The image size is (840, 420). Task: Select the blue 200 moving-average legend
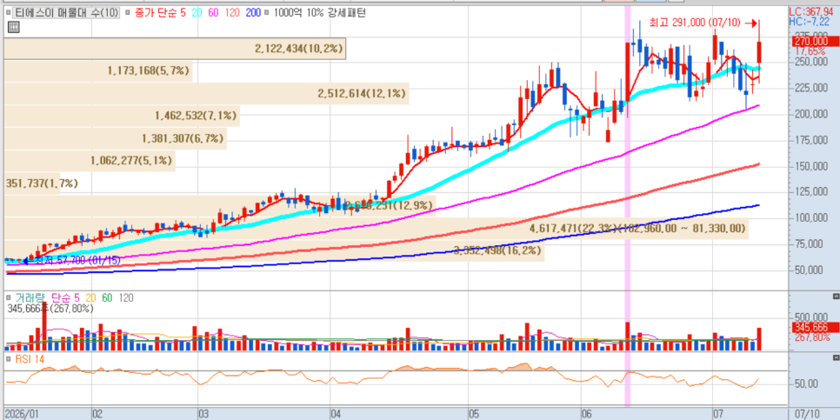[x=252, y=13]
